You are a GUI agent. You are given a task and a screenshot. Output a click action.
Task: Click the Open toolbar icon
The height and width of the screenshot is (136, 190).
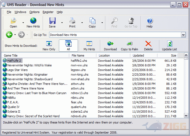point(14,21)
